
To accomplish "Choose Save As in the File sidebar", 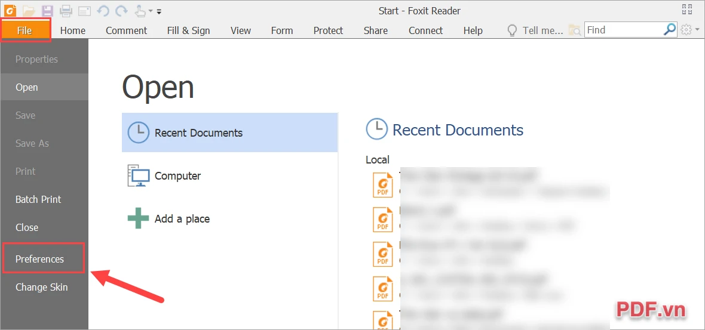I will click(44, 143).
